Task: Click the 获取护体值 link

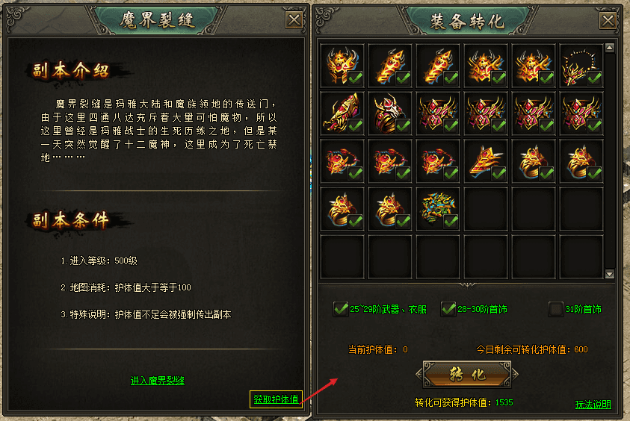Action: [x=276, y=399]
